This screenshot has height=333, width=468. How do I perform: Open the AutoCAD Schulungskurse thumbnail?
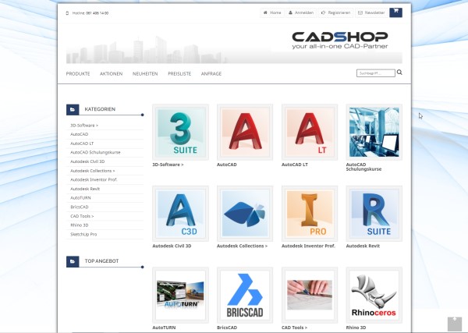(374, 132)
